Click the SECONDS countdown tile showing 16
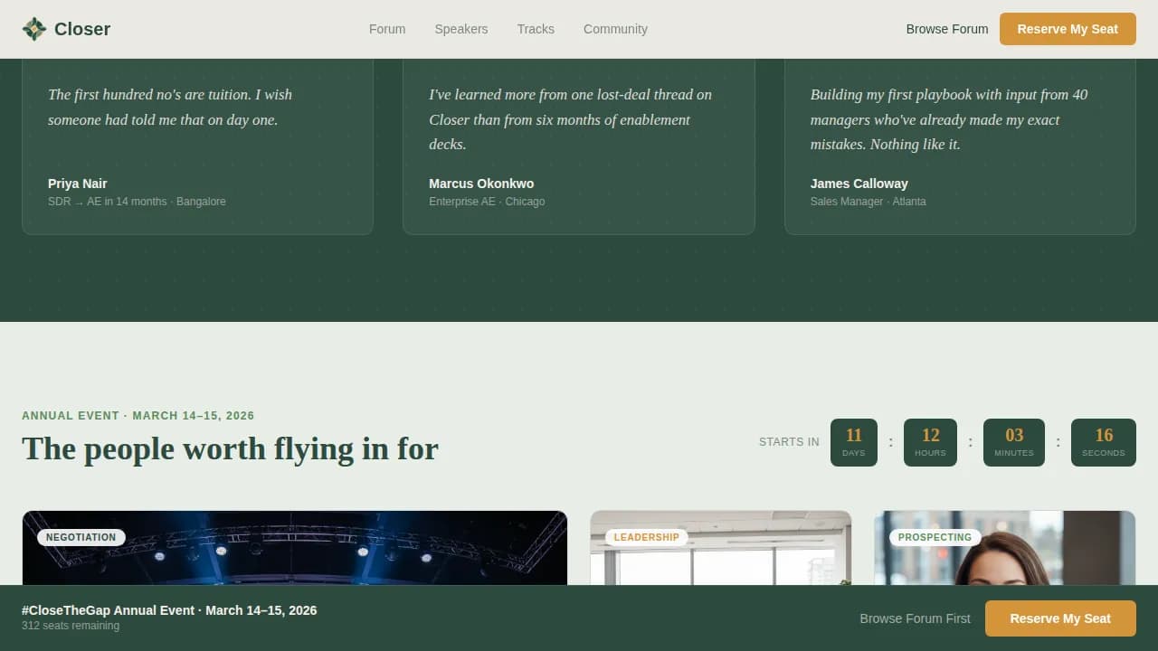This screenshot has height=651, width=1158. click(1103, 442)
